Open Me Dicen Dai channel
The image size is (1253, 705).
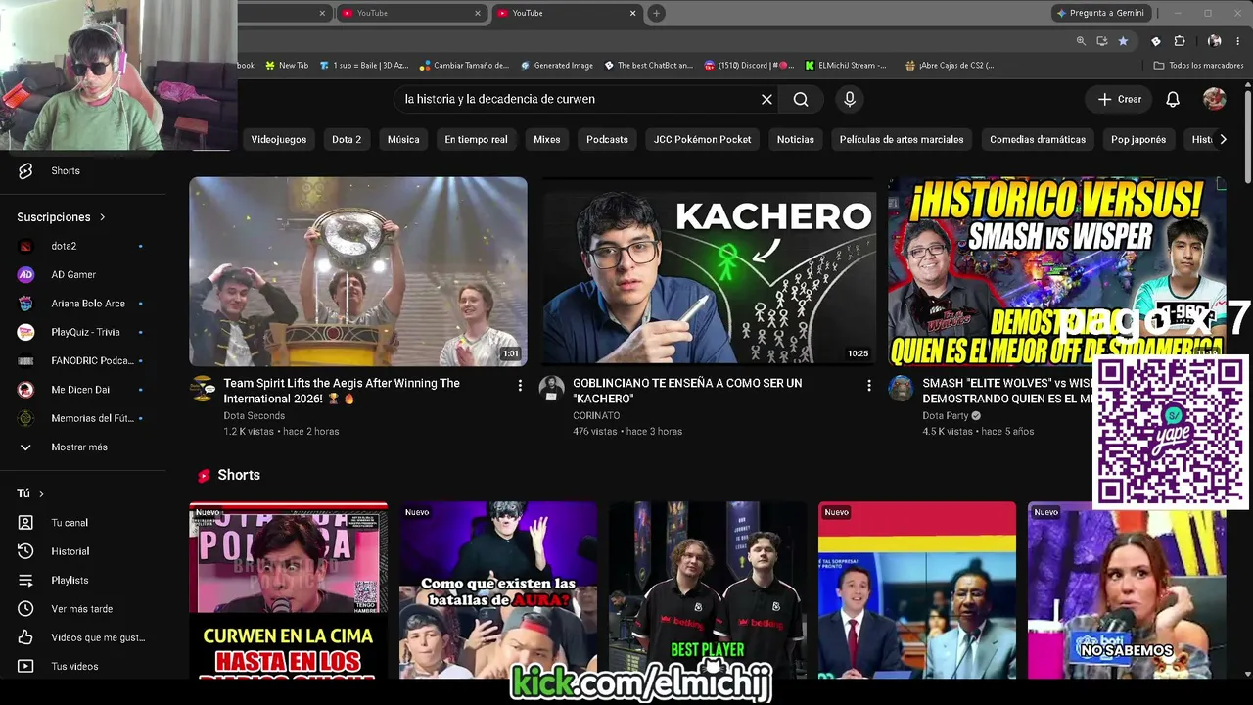coord(79,390)
